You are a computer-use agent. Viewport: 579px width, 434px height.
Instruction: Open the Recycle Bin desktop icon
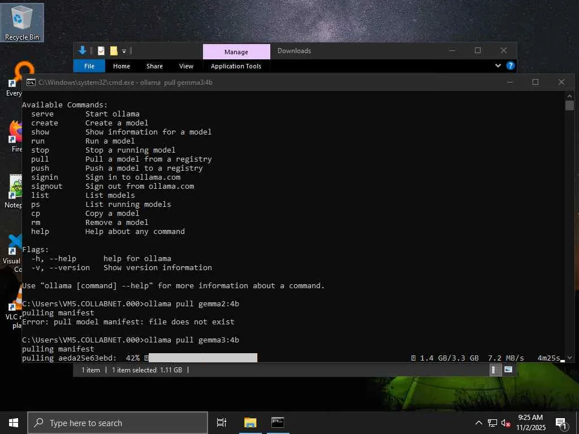tap(22, 23)
